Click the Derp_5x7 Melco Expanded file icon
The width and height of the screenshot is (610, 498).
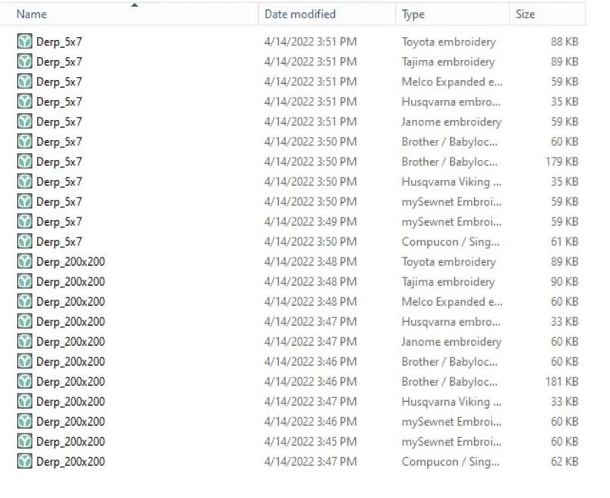(x=25, y=81)
